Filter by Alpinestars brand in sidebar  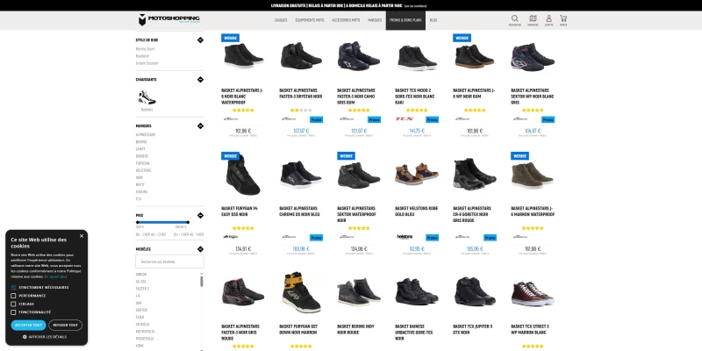(x=146, y=135)
